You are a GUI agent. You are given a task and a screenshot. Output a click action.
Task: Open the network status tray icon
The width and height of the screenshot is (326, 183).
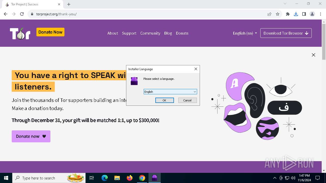click(287, 178)
